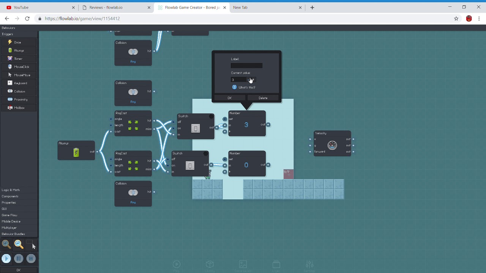Image resolution: width=486 pixels, height=273 pixels.
Task: Click the Velocity node gauge icon
Action: [x=332, y=145]
